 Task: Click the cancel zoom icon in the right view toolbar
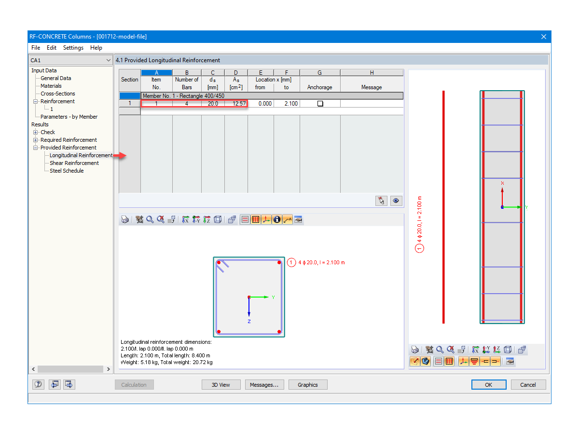451,350
